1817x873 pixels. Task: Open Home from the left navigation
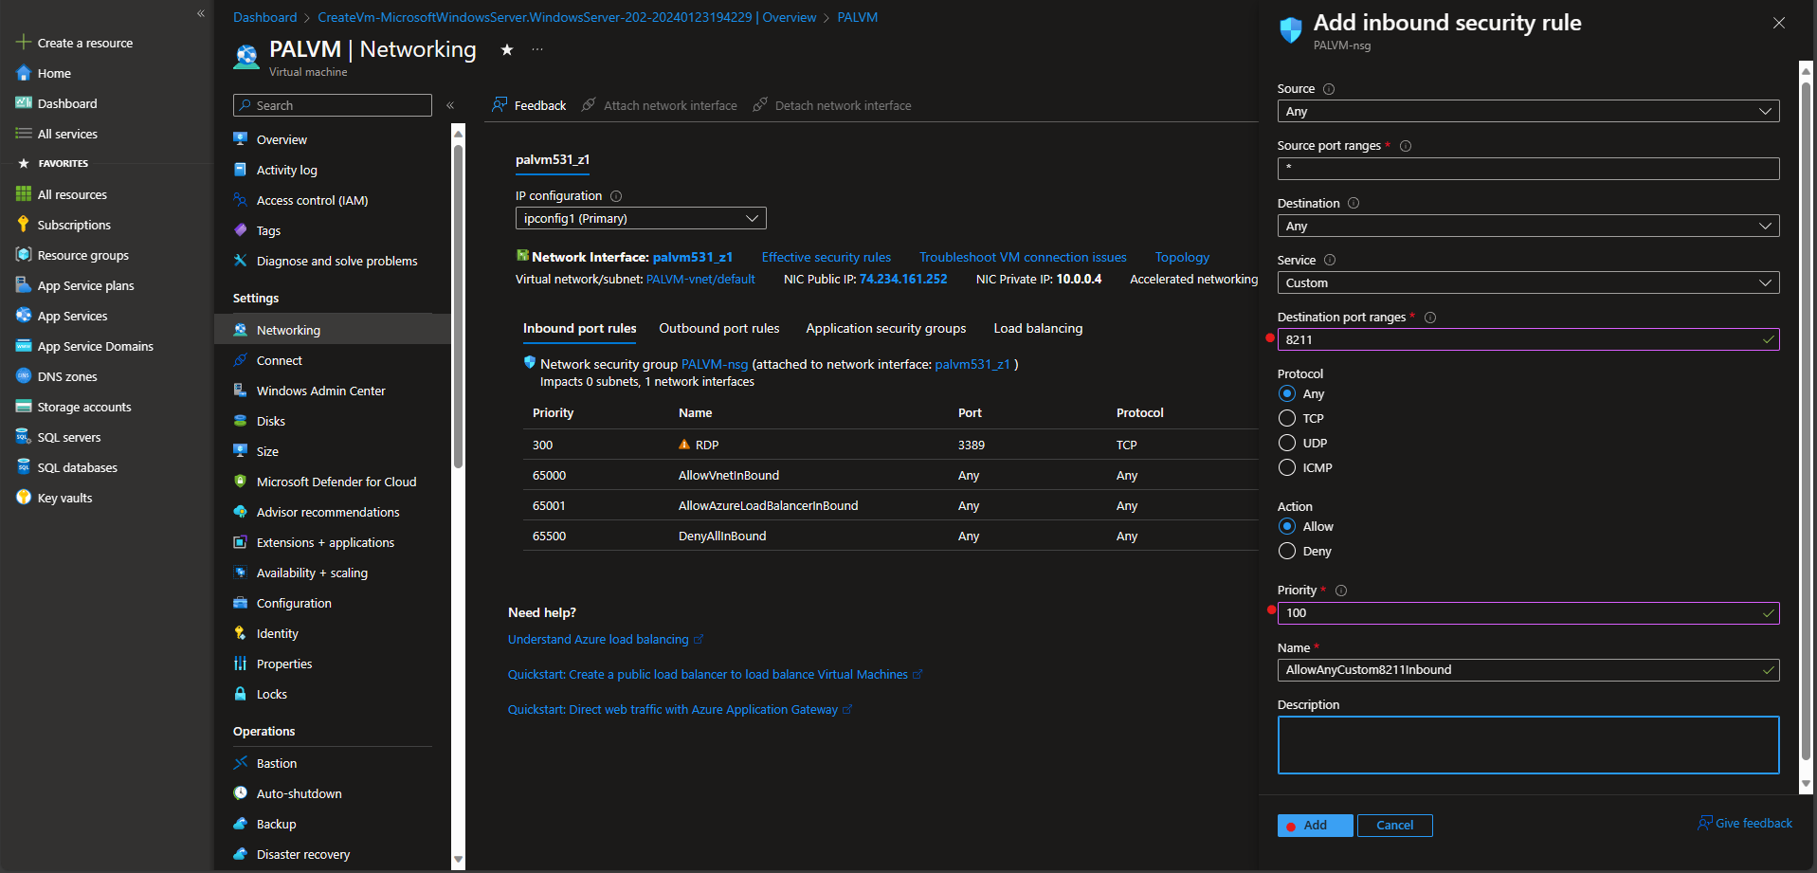coord(54,73)
